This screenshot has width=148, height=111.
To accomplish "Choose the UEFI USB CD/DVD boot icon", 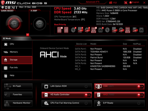I will pyautogui.click(x=87, y=30).
